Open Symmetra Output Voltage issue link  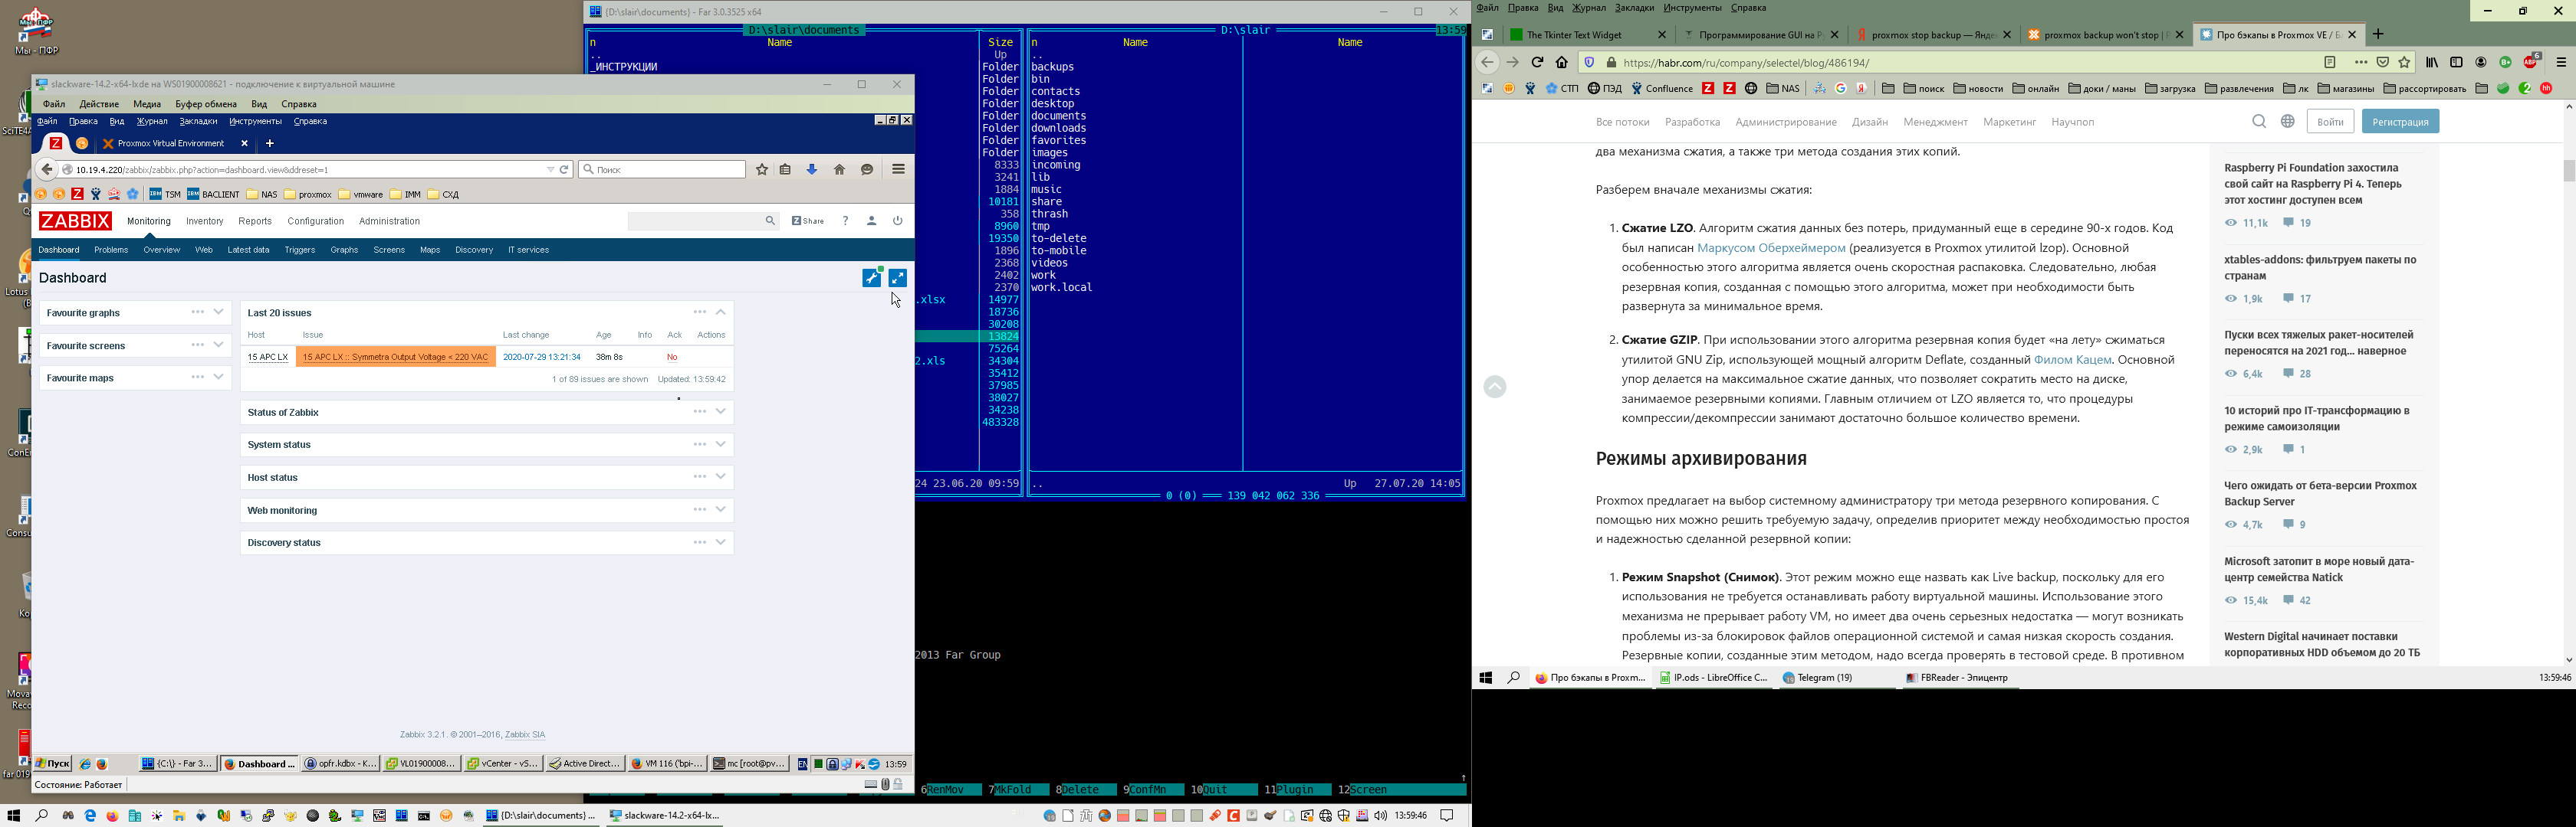pyautogui.click(x=395, y=357)
